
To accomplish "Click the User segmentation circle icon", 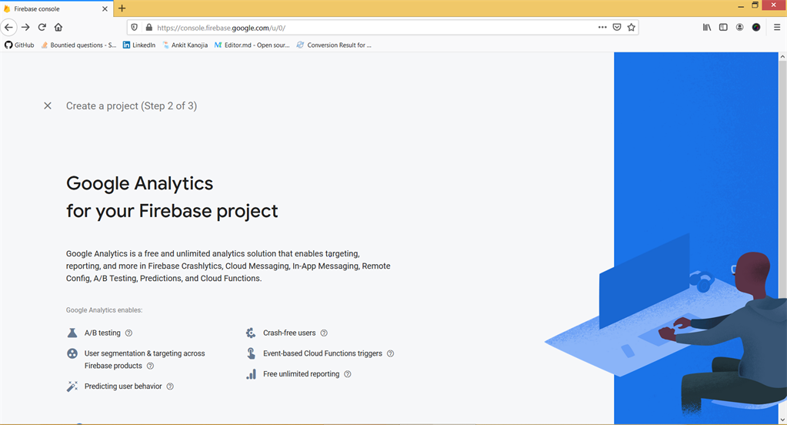I will tap(72, 353).
